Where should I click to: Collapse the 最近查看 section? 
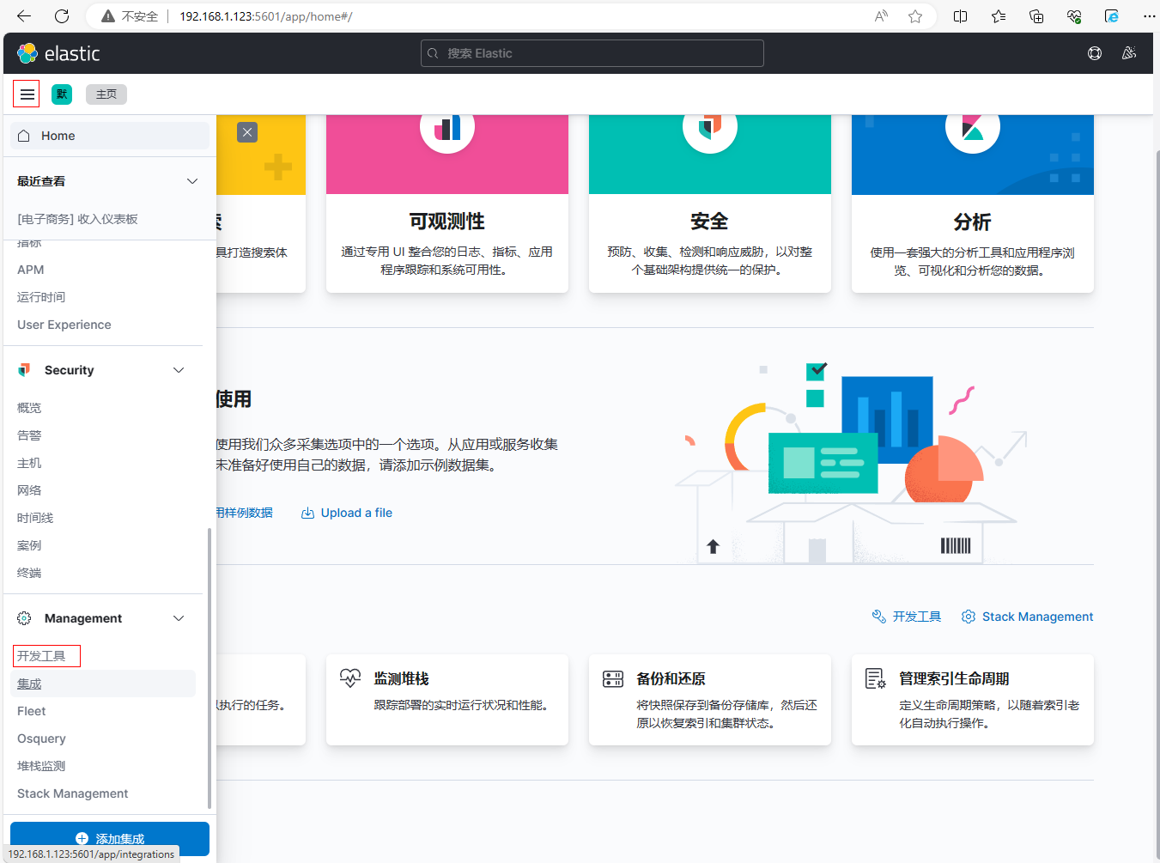192,181
